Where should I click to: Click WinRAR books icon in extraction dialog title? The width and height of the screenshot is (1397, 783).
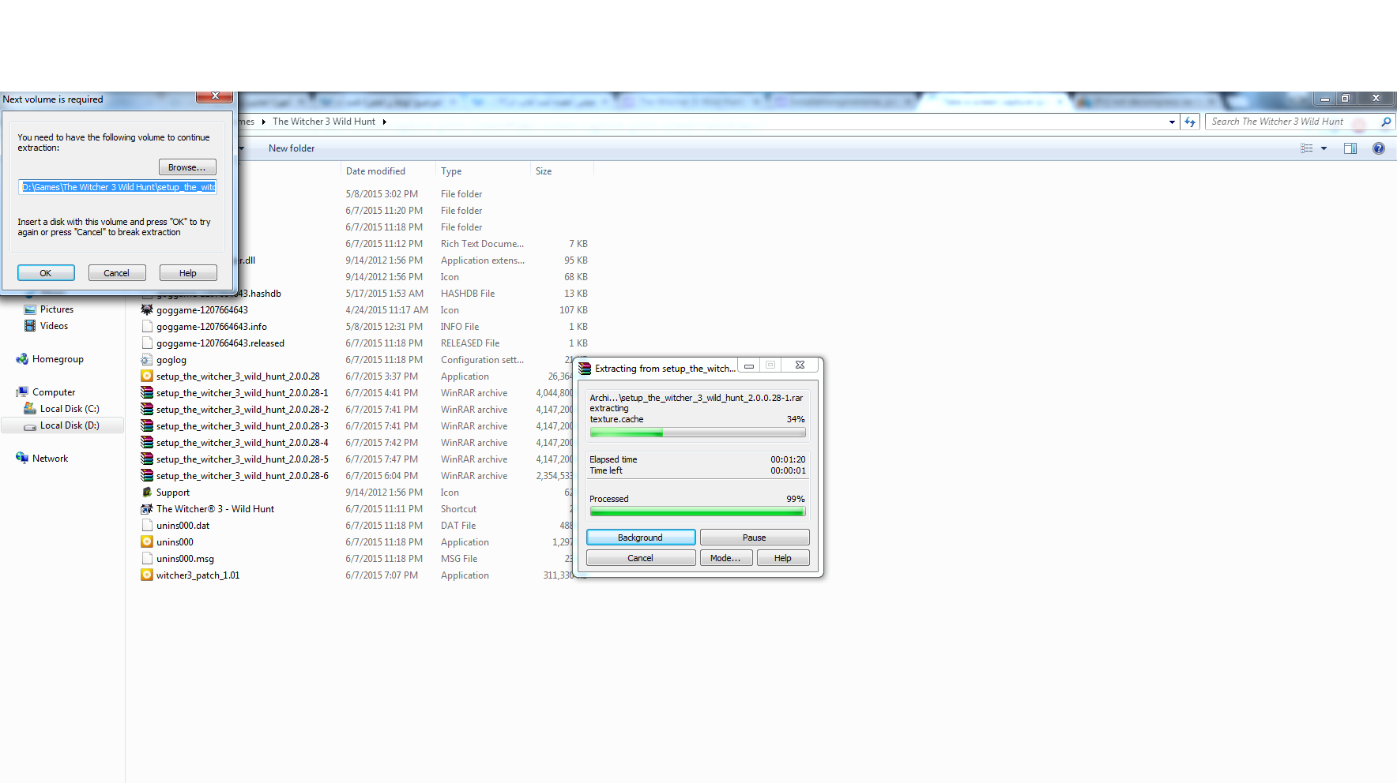(x=585, y=368)
